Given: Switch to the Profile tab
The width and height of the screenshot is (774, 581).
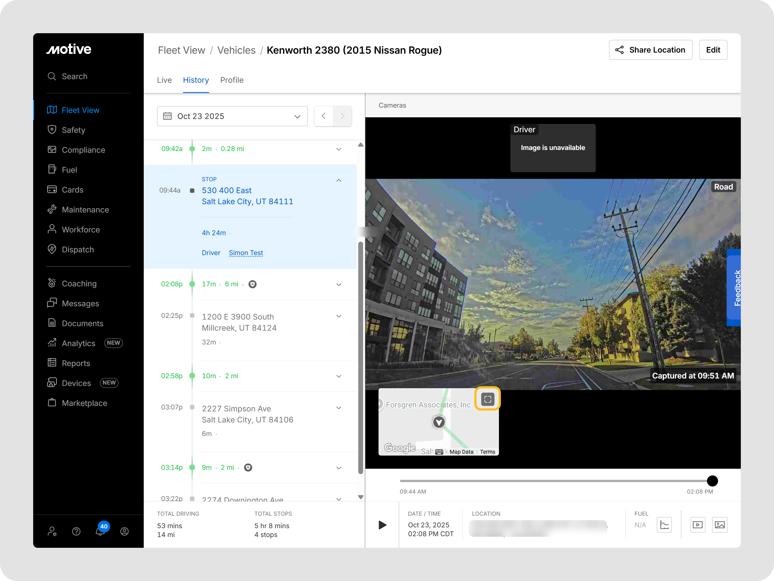Looking at the screenshot, I should coord(232,80).
